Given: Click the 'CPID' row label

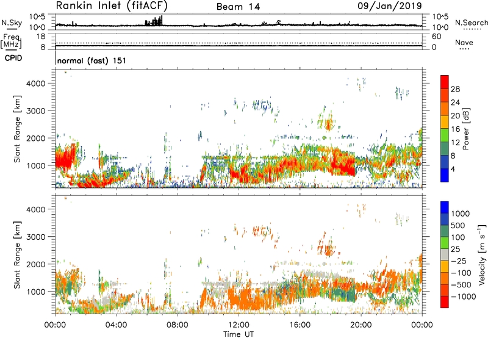Looking at the screenshot, I should [13, 58].
